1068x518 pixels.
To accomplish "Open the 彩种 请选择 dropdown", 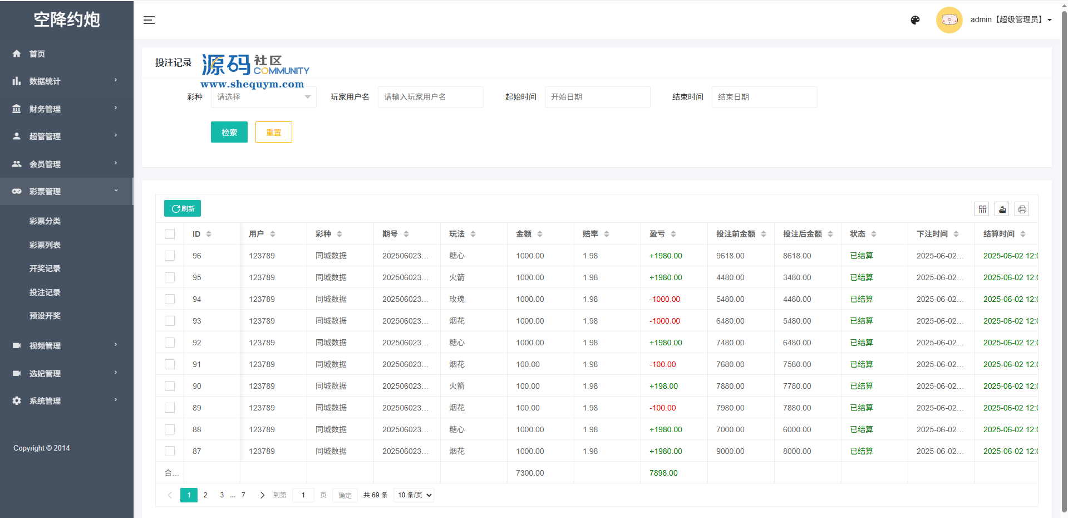I will 263,97.
